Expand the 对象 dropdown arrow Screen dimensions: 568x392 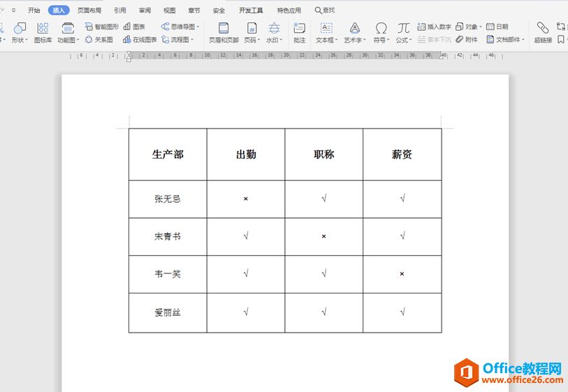481,27
